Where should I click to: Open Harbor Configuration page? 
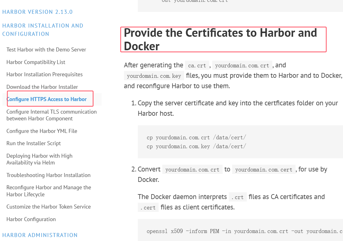(31, 219)
